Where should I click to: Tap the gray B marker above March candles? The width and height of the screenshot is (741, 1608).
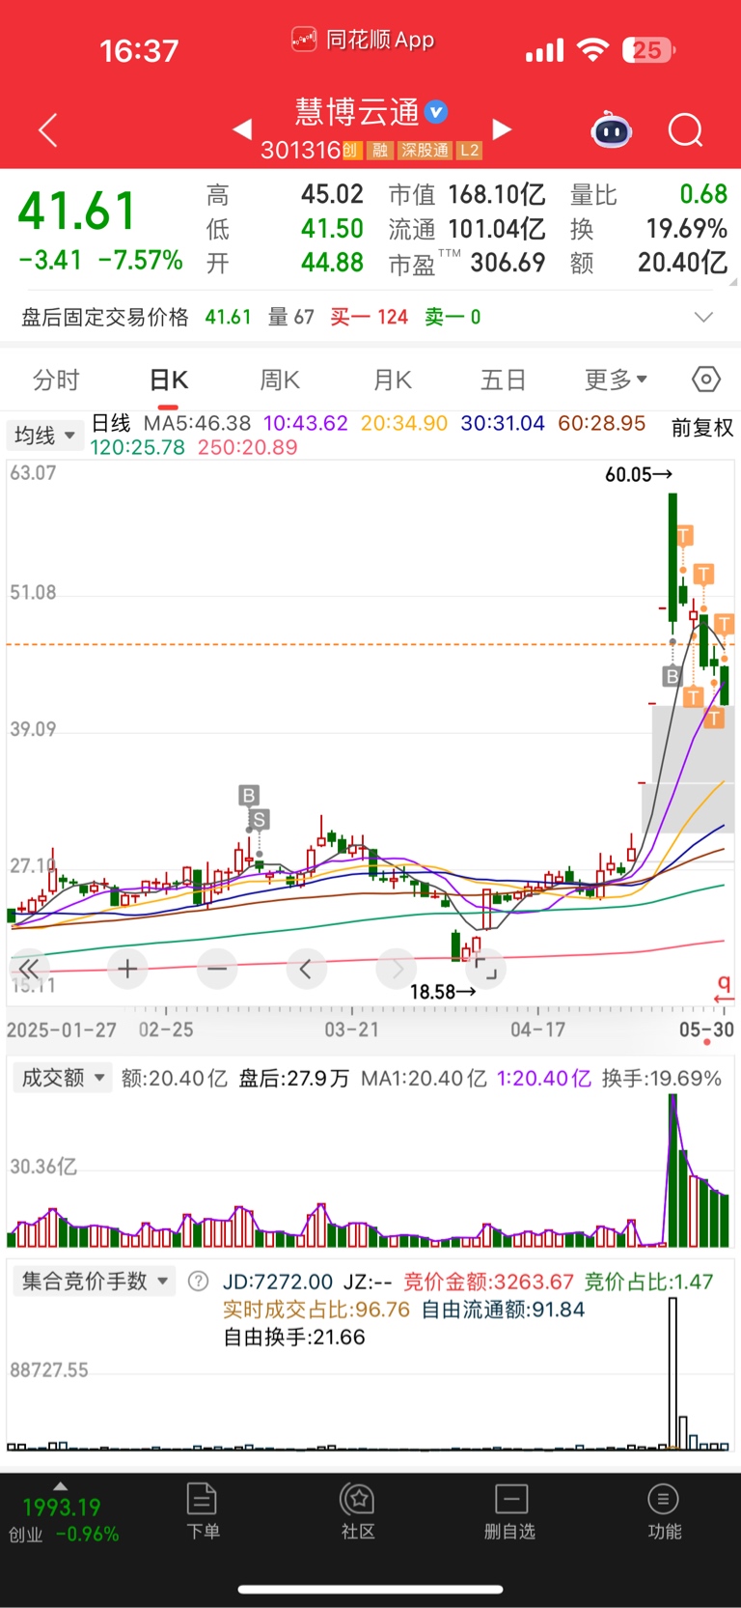pyautogui.click(x=249, y=796)
